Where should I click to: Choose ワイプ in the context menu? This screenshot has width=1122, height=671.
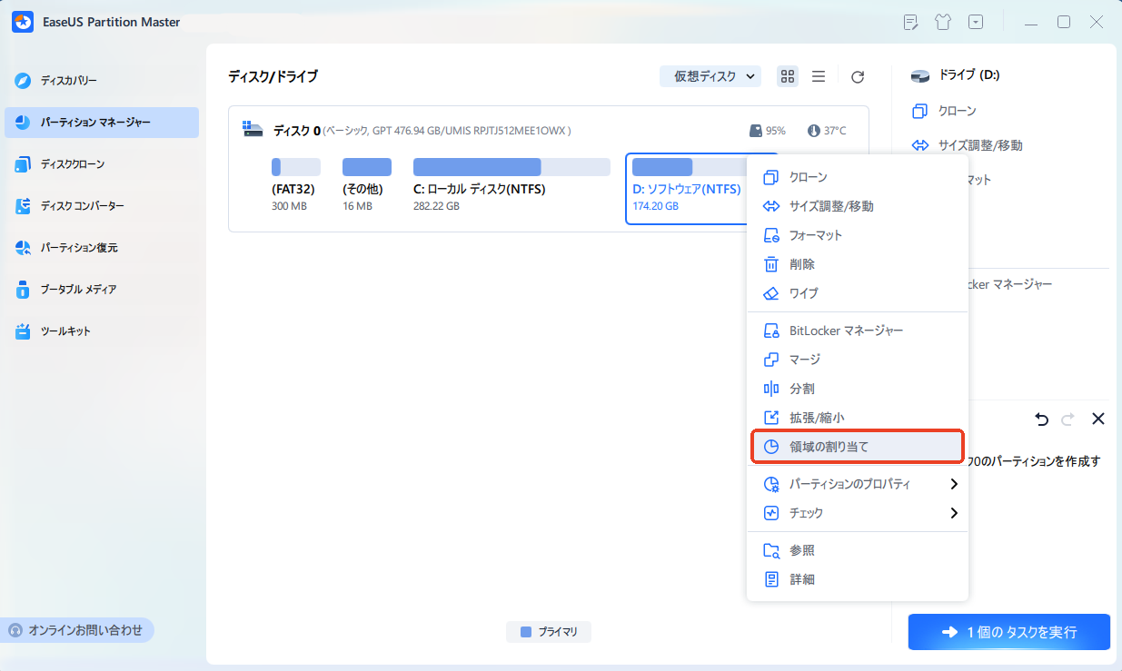click(x=857, y=293)
